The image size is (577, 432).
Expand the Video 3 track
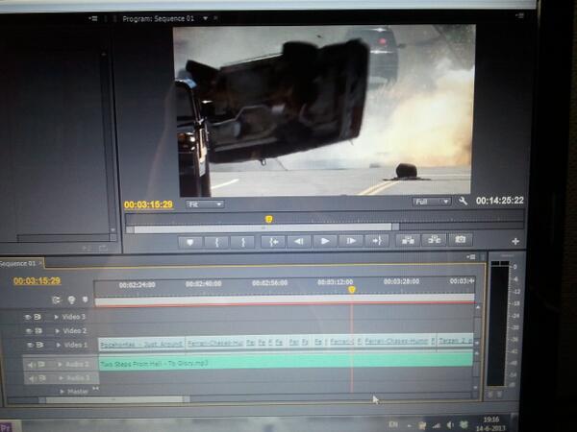[57, 317]
